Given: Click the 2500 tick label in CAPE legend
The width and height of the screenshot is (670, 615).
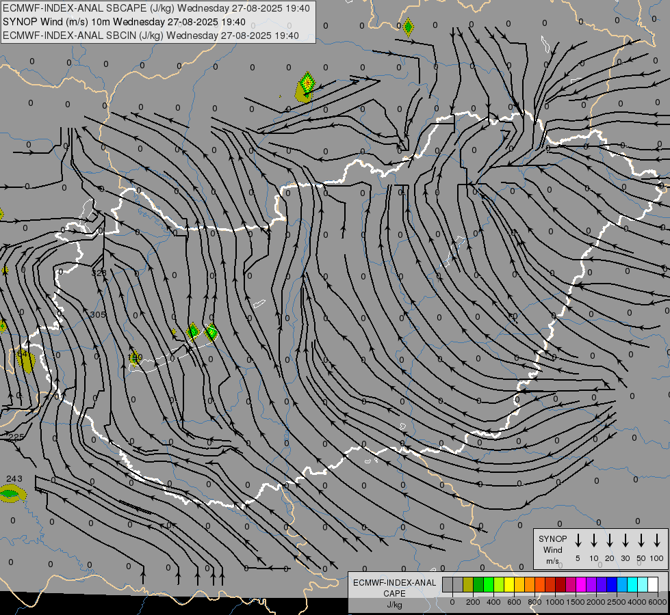Looking at the screenshot, I should click(x=617, y=602).
